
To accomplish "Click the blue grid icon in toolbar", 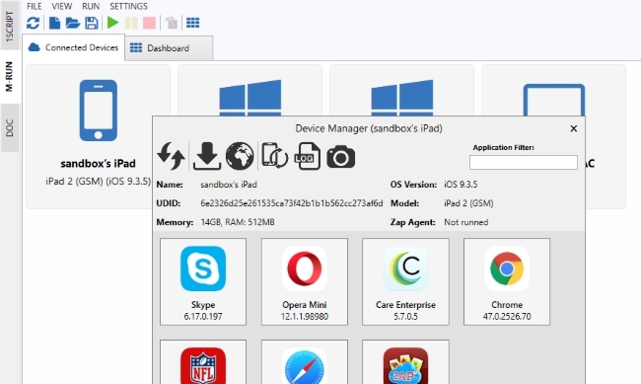I will point(193,23).
